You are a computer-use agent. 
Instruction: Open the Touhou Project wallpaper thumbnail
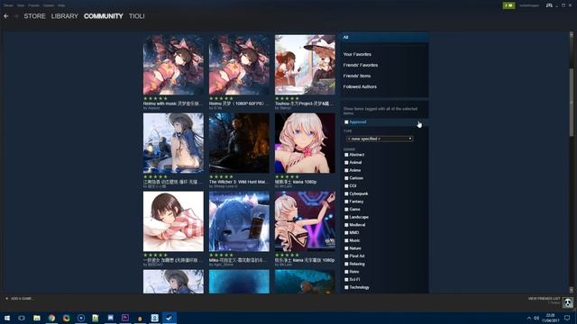305,65
